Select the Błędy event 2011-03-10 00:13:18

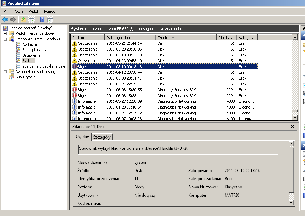164,66
